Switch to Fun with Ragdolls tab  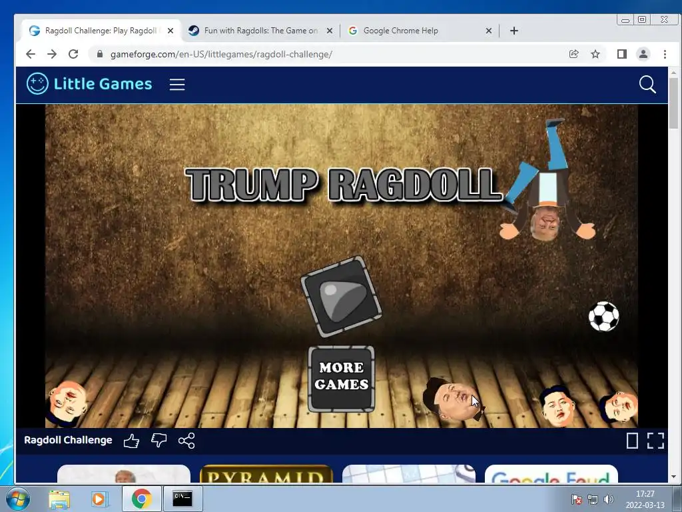point(260,31)
